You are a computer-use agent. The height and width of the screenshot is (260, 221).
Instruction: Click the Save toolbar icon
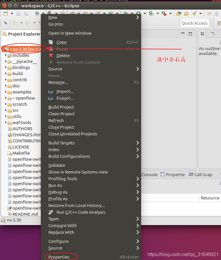click(18, 13)
